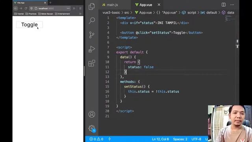
Task: Click the UTF-8 encoding status item
Action: tap(196, 139)
